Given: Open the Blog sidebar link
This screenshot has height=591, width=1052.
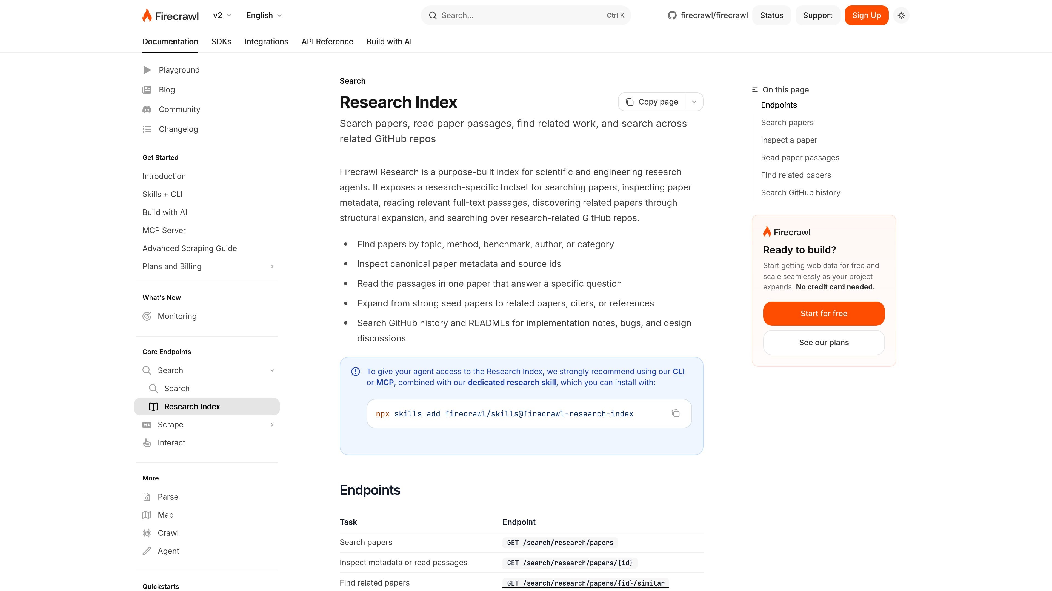Looking at the screenshot, I should (158, 90).
